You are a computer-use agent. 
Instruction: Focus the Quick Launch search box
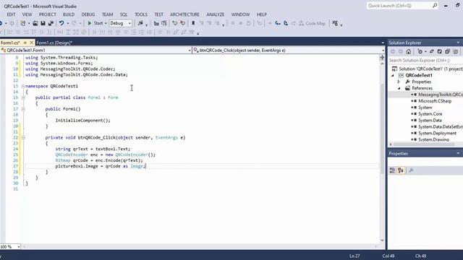point(399,6)
